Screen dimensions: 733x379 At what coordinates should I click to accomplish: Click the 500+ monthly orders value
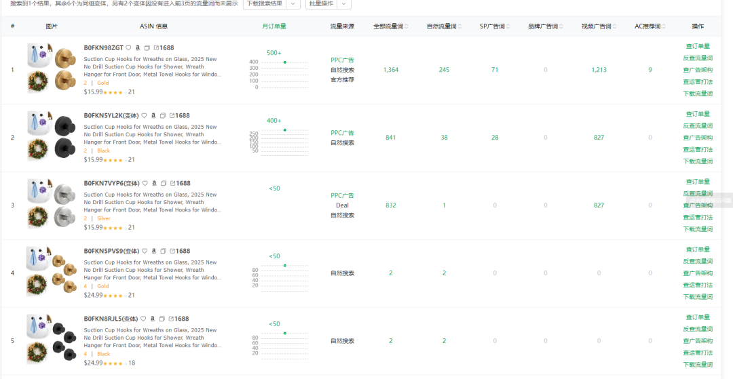coord(274,53)
